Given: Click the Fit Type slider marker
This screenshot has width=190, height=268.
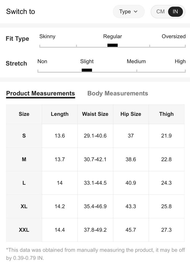Looking at the screenshot, I should pos(112,45).
